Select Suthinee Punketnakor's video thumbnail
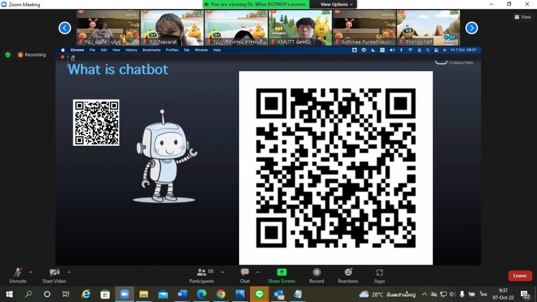The image size is (537, 302). (364, 28)
